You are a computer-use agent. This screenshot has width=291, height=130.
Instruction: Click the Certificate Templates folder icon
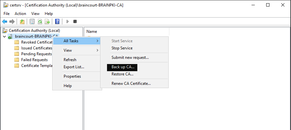coord(17,65)
